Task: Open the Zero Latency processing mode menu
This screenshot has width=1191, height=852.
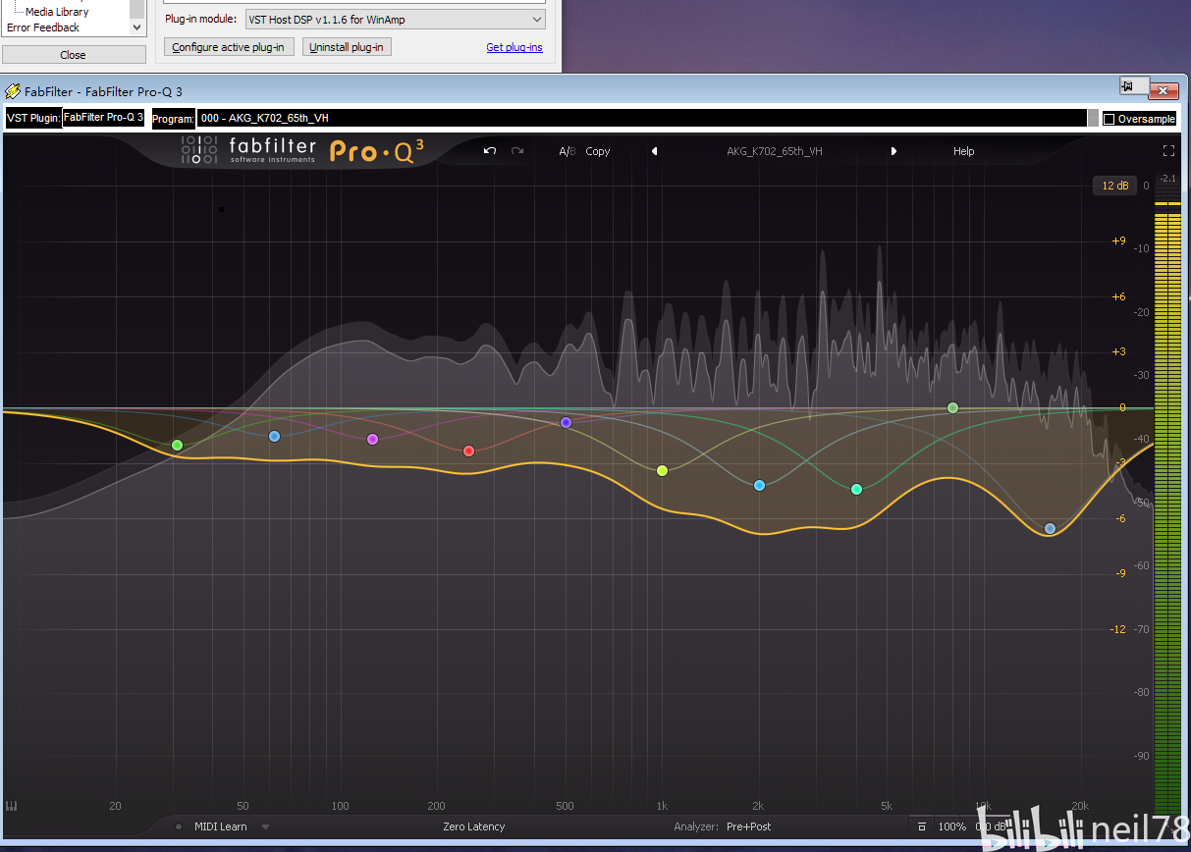Action: point(473,826)
